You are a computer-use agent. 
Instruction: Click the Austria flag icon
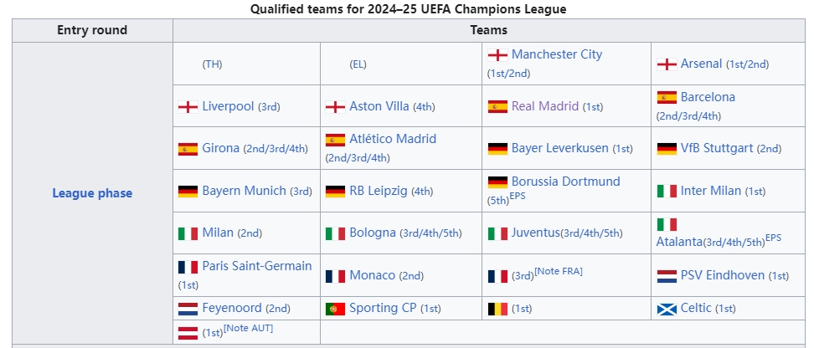188,333
